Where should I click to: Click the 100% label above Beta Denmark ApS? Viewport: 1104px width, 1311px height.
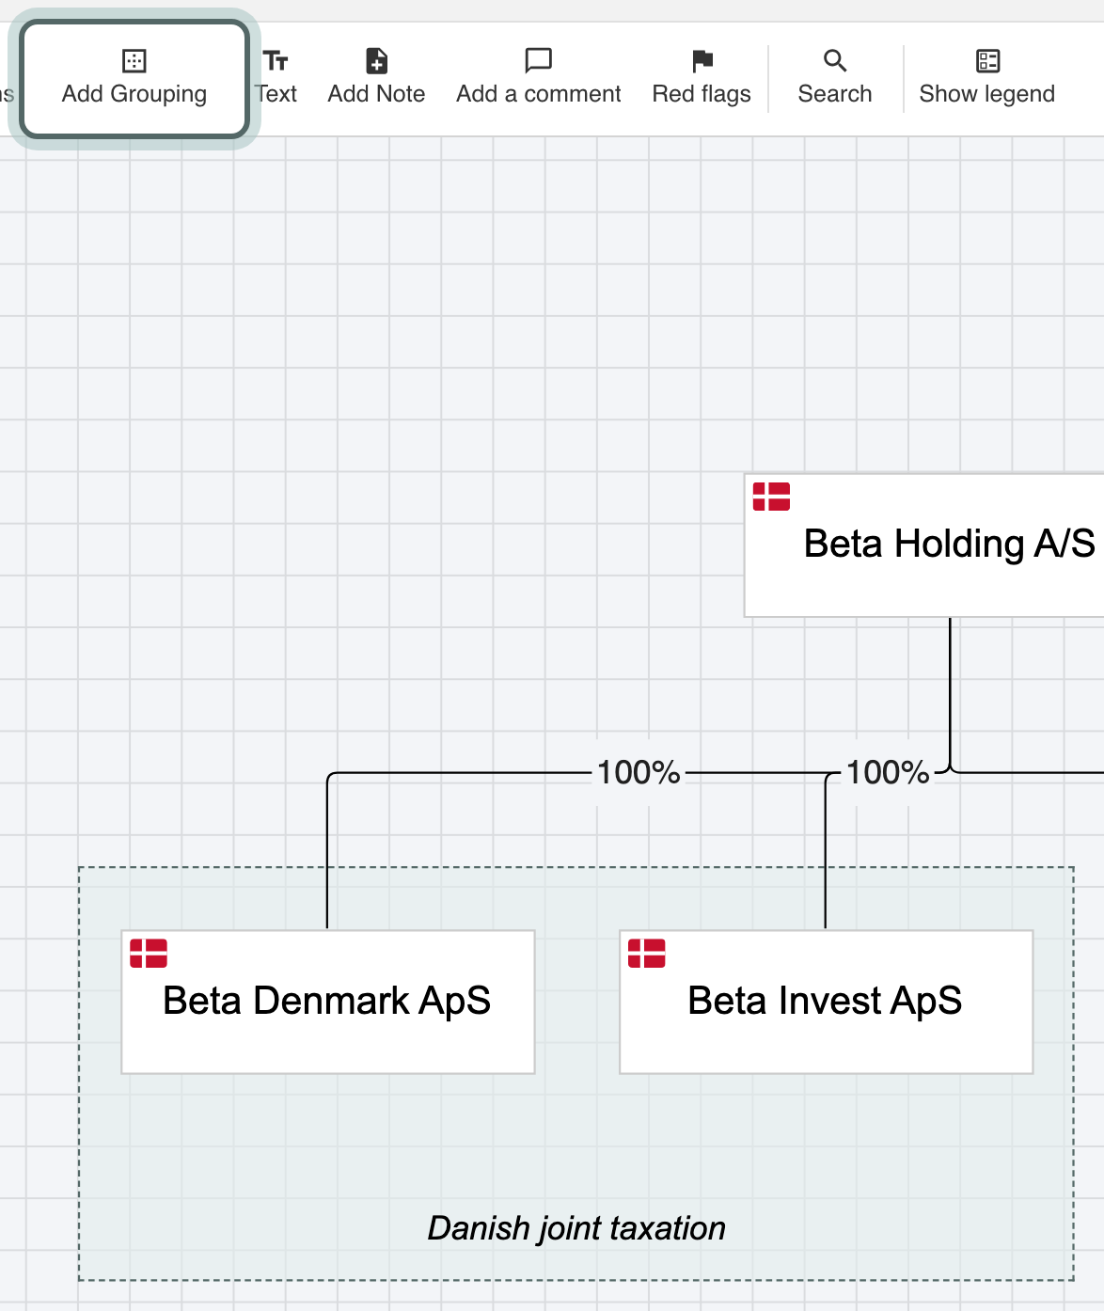tap(639, 773)
